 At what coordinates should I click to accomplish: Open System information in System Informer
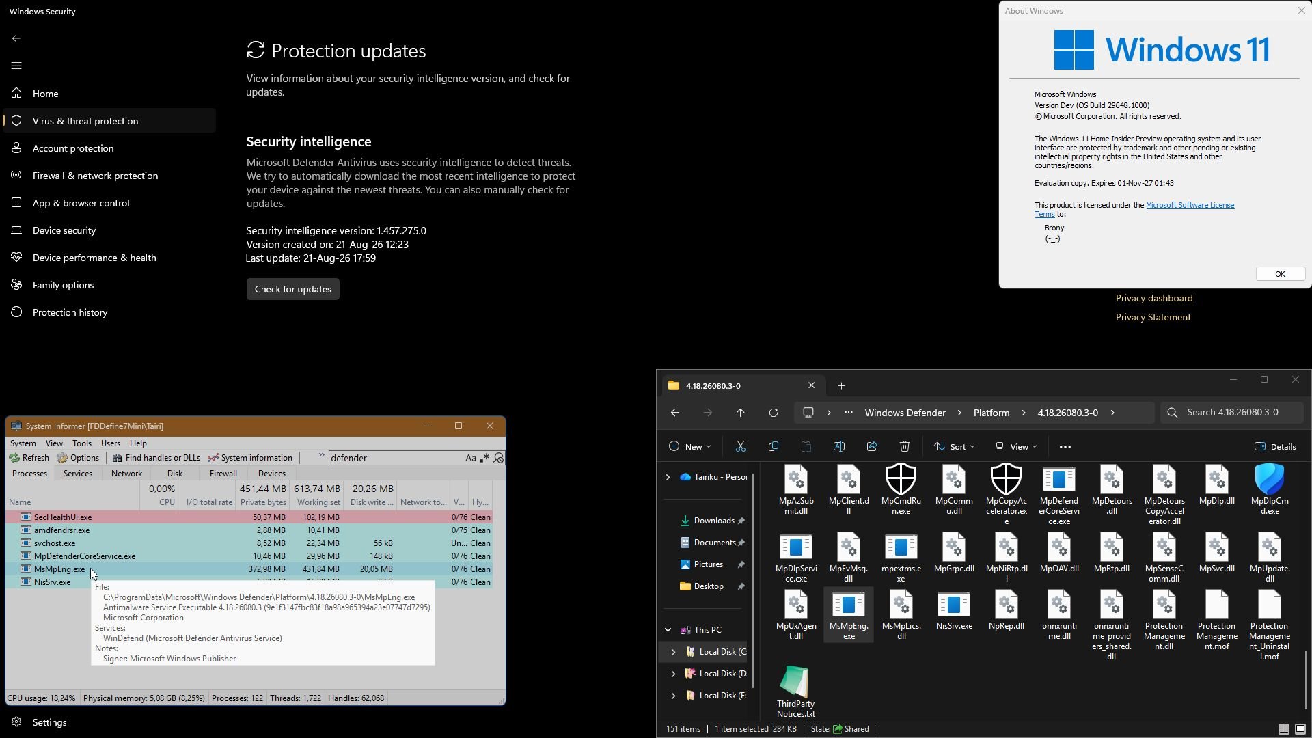[250, 458]
